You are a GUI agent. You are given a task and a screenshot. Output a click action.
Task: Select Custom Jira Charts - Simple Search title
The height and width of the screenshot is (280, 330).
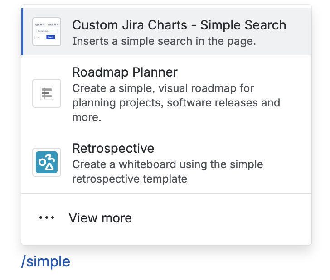point(179,25)
